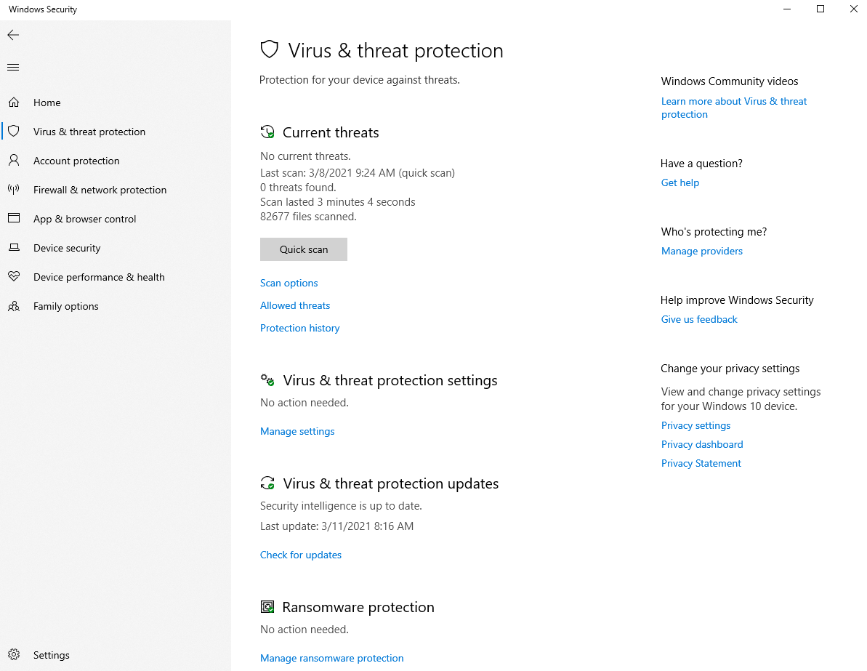
Task: Open Protection history
Action: point(299,328)
